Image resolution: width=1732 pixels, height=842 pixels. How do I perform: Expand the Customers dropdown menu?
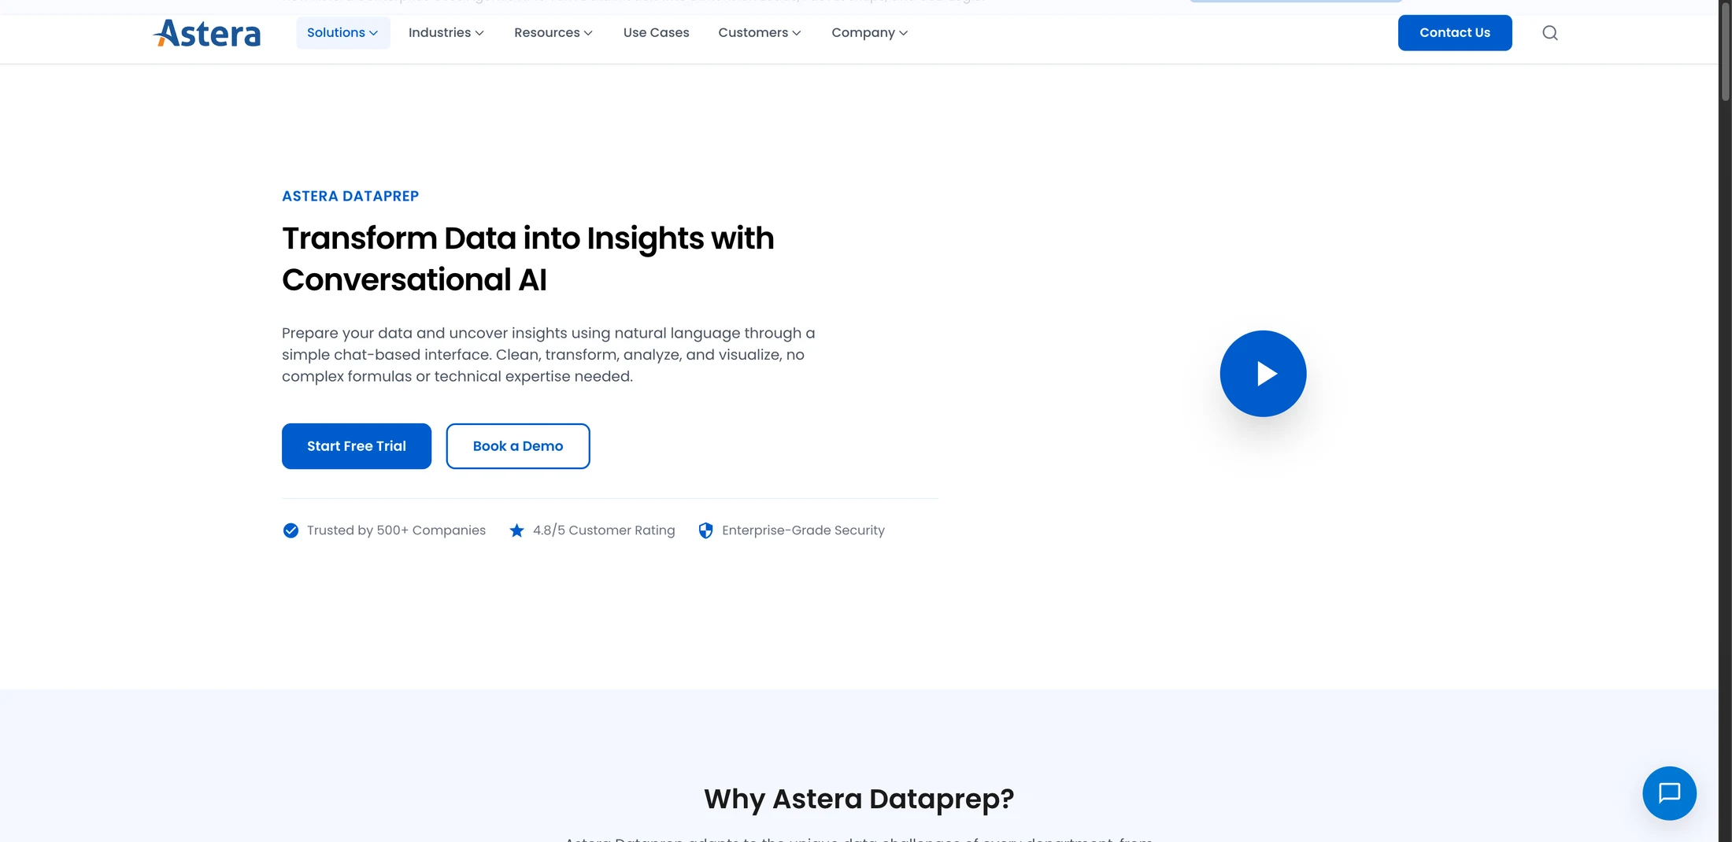[759, 33]
